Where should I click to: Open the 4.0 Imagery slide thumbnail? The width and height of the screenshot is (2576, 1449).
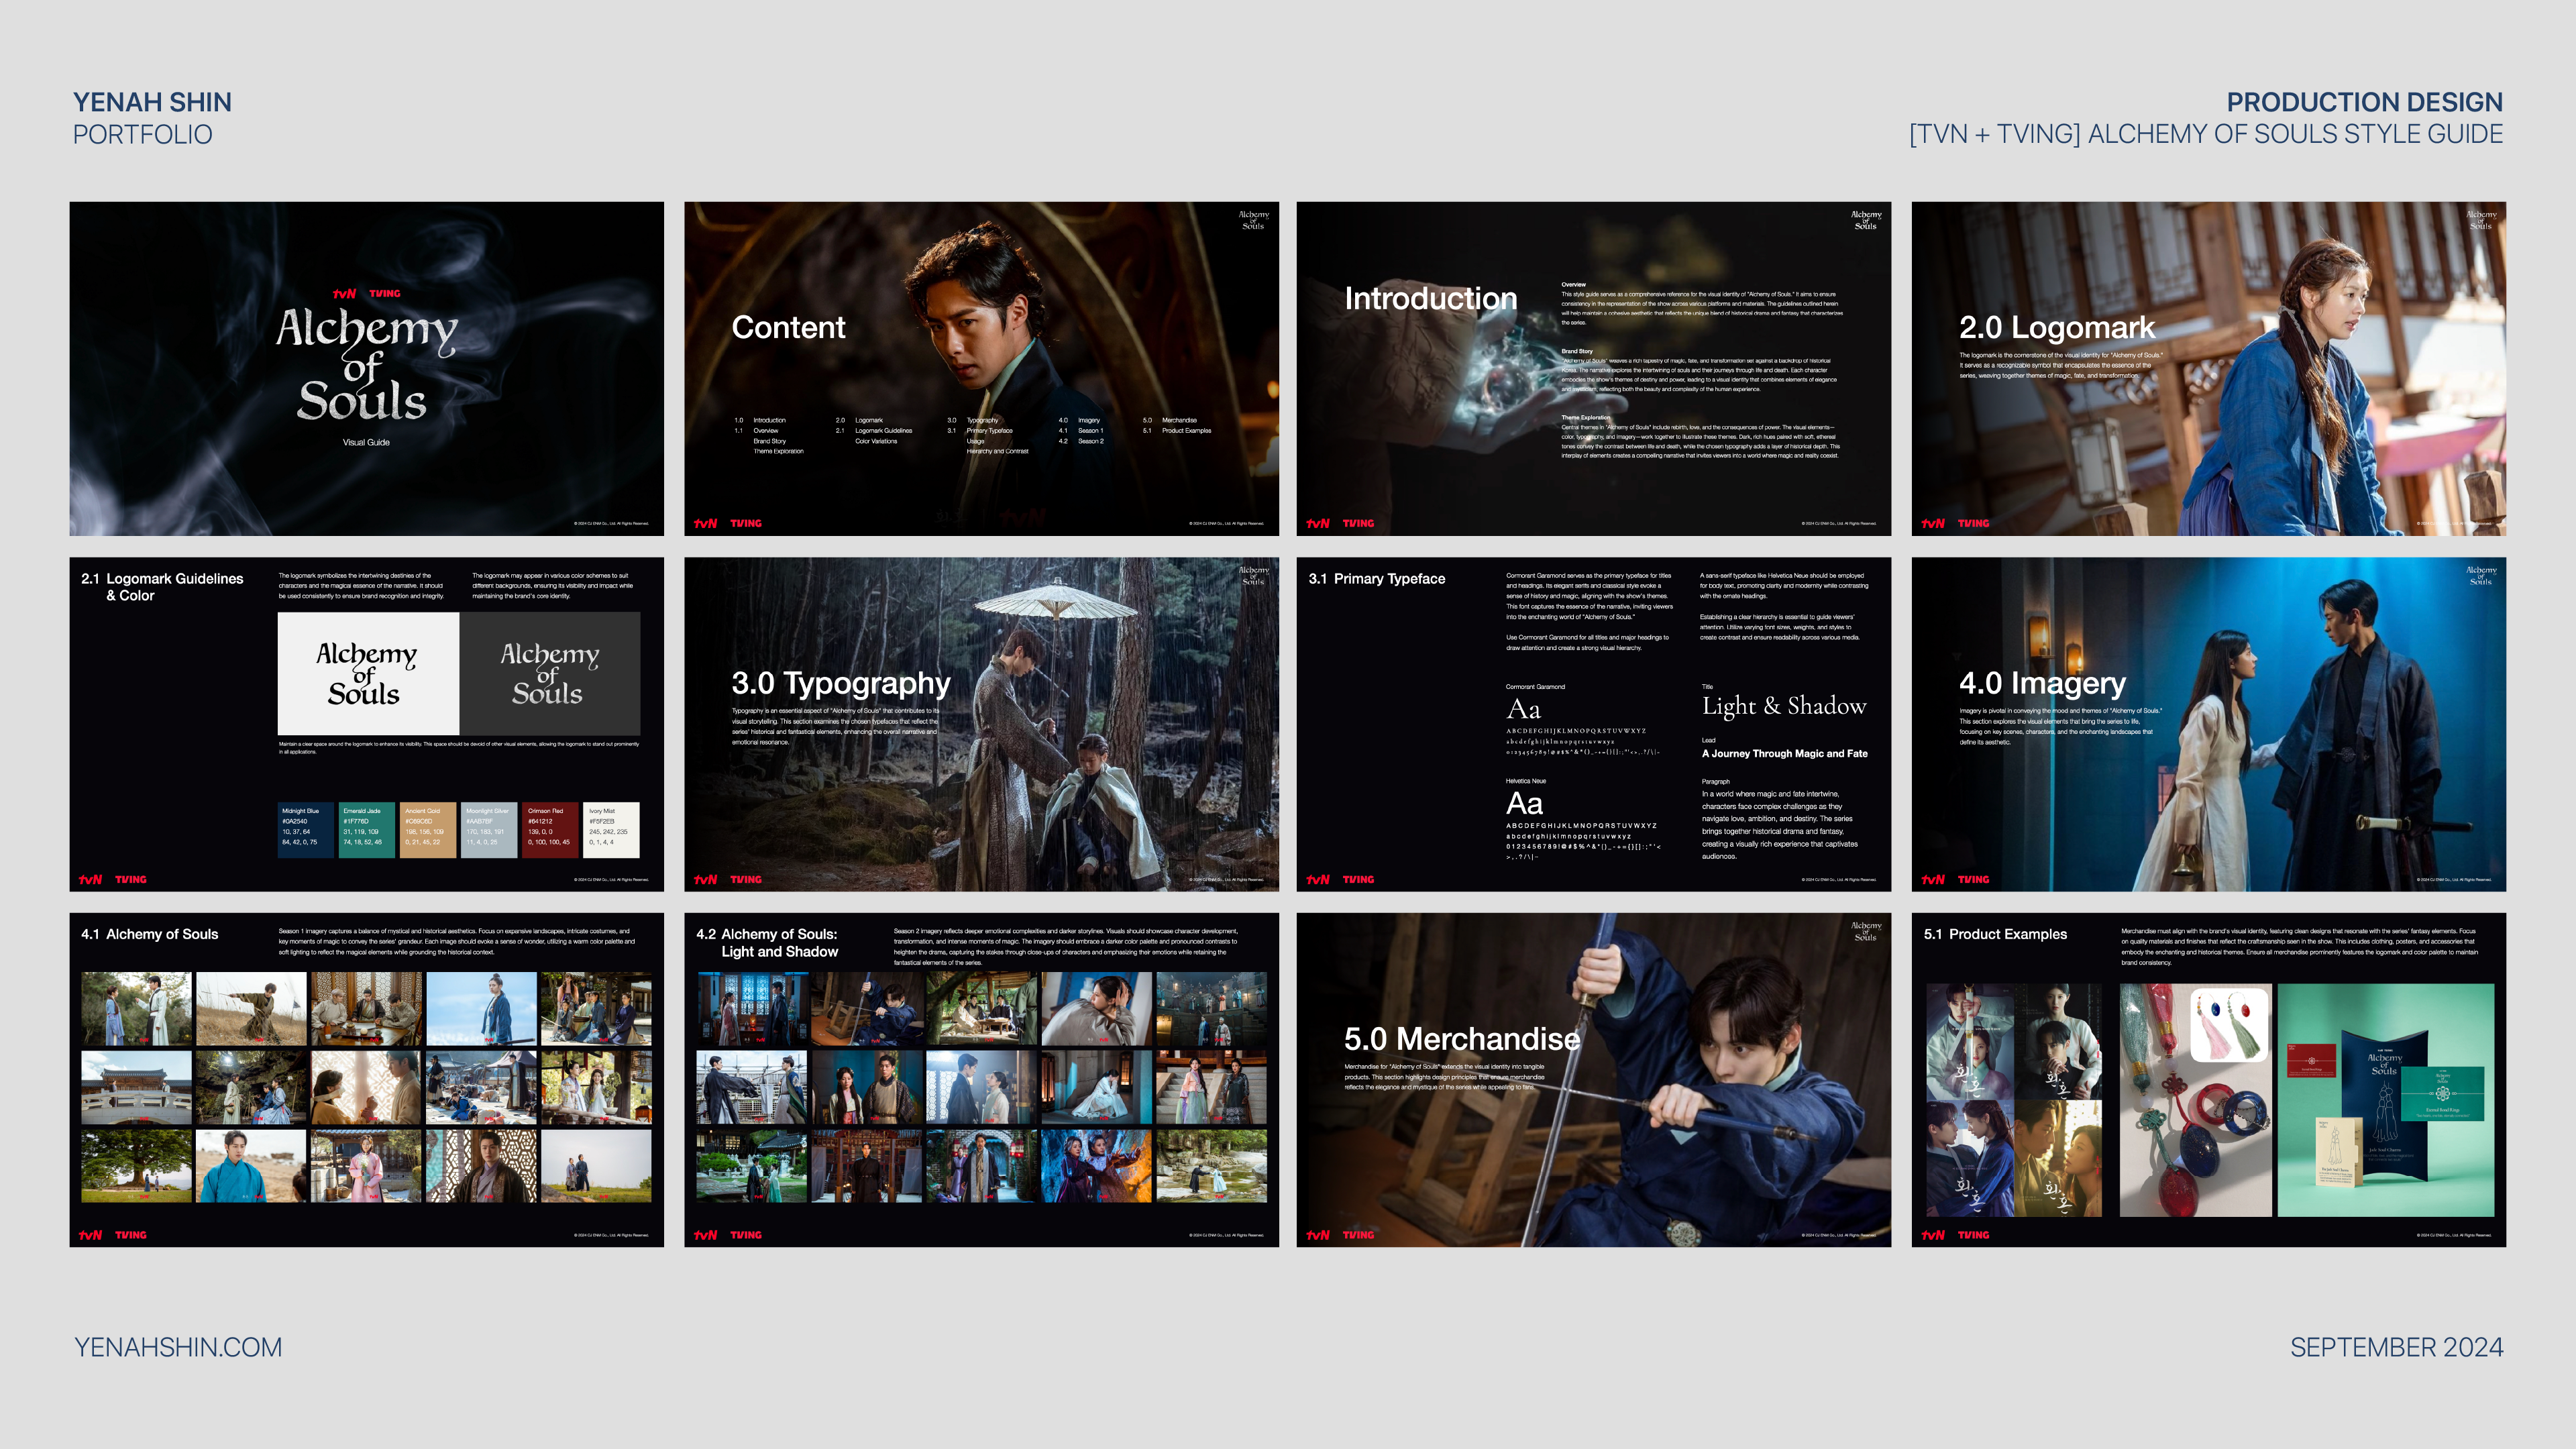(2208, 724)
